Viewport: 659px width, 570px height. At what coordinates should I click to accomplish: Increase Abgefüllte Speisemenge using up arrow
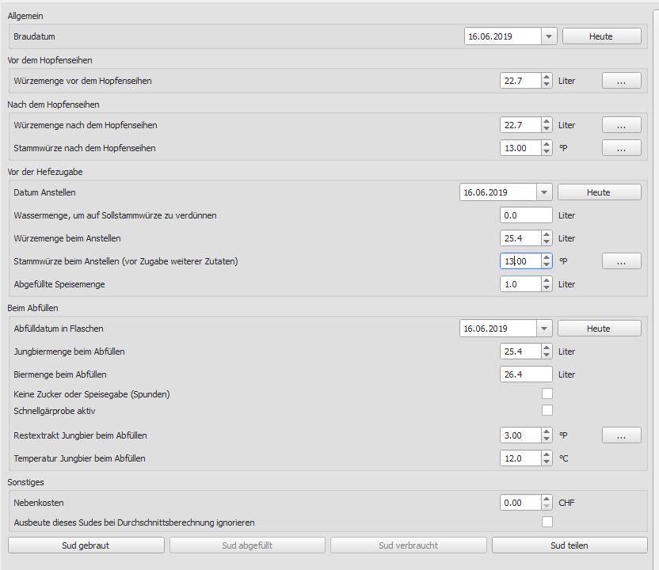coord(547,280)
